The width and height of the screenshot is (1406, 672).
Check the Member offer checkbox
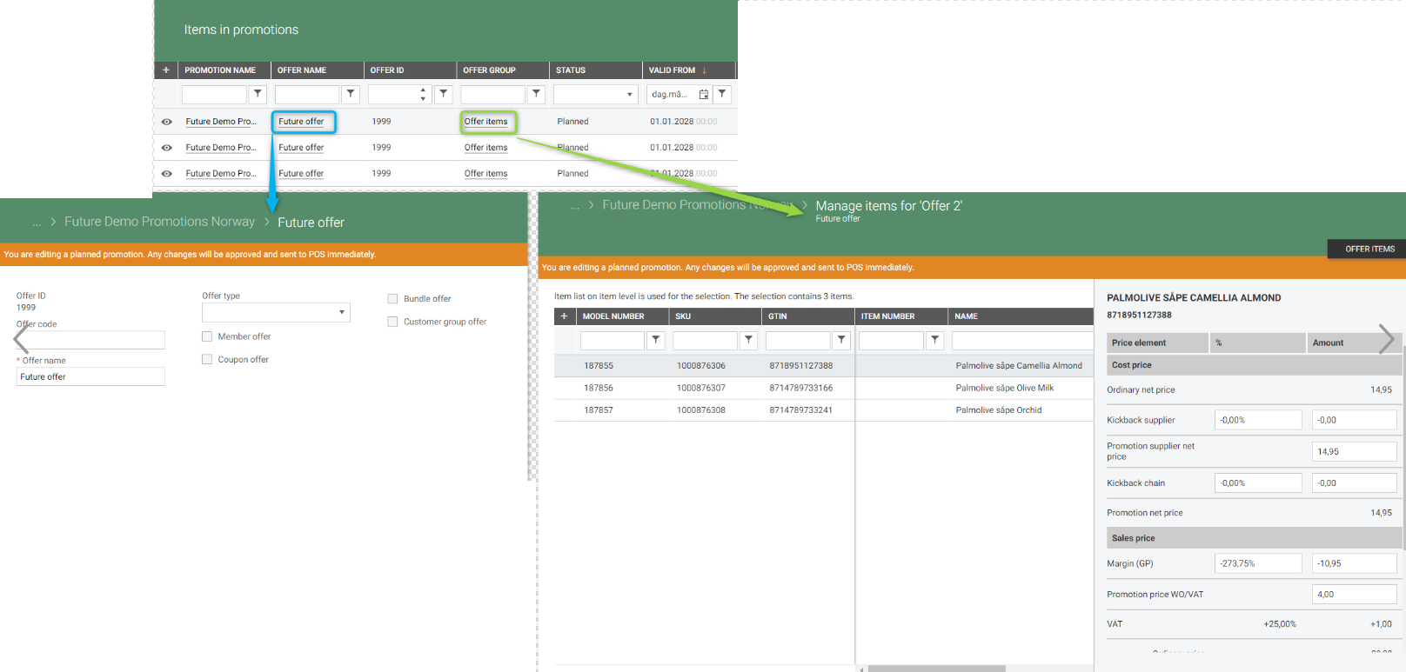click(x=207, y=336)
